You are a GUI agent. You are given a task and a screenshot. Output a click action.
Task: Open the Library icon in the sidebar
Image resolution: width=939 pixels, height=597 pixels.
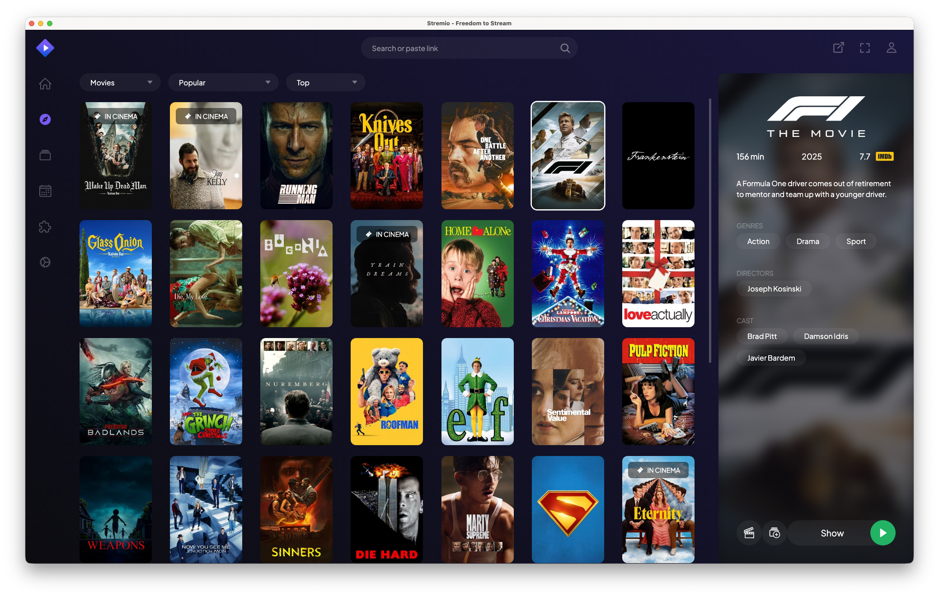click(45, 155)
